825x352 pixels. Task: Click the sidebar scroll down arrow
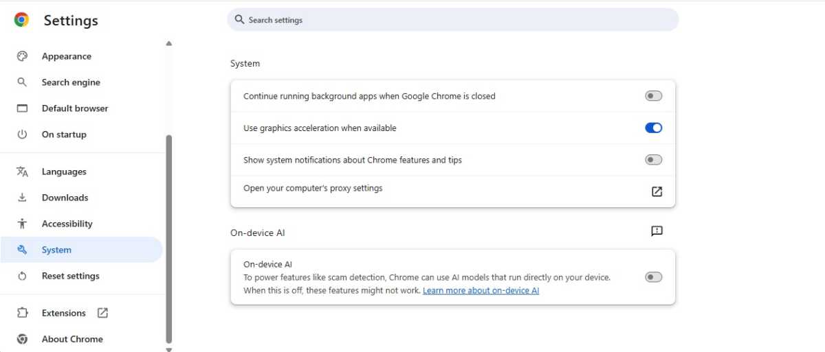pyautogui.click(x=169, y=349)
